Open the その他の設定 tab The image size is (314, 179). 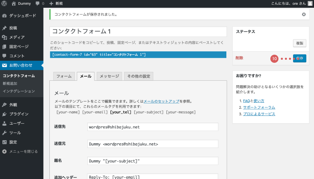(x=139, y=76)
